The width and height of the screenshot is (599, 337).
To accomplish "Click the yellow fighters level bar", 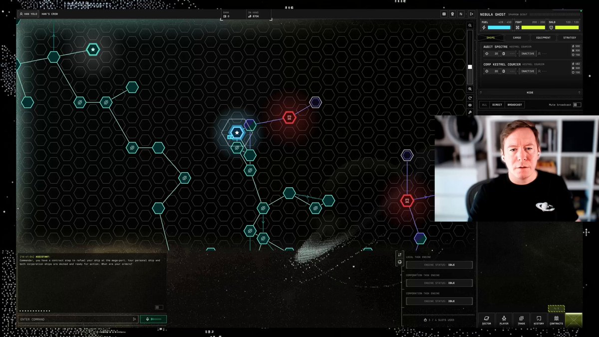I will pyautogui.click(x=533, y=27).
